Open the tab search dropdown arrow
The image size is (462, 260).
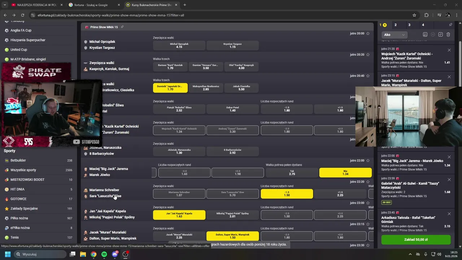coord(5,5)
